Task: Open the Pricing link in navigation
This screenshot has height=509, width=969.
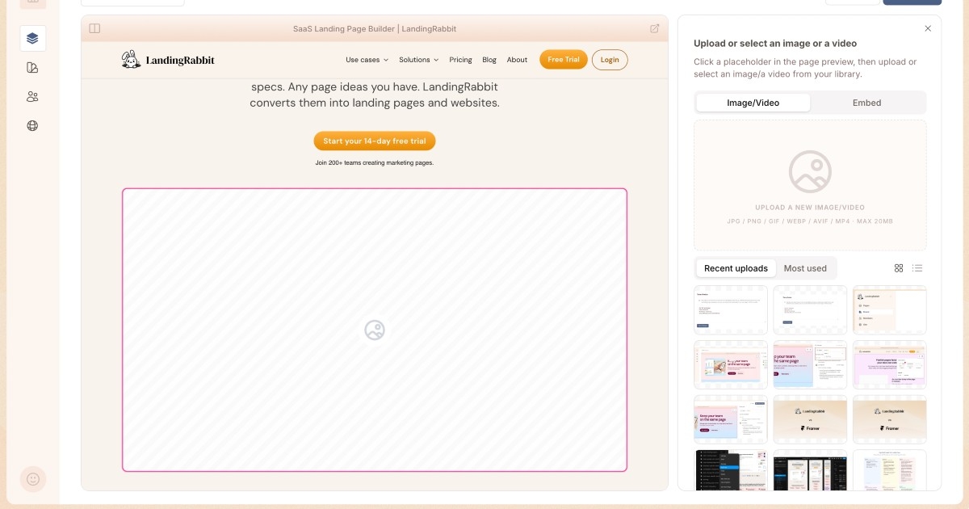Action: (x=460, y=60)
